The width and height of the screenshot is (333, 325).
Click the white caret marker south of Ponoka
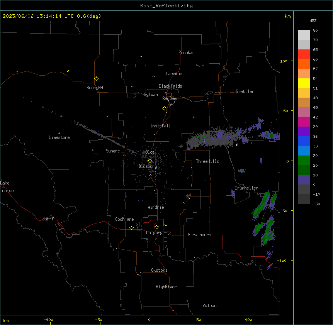pyautogui.click(x=141, y=57)
